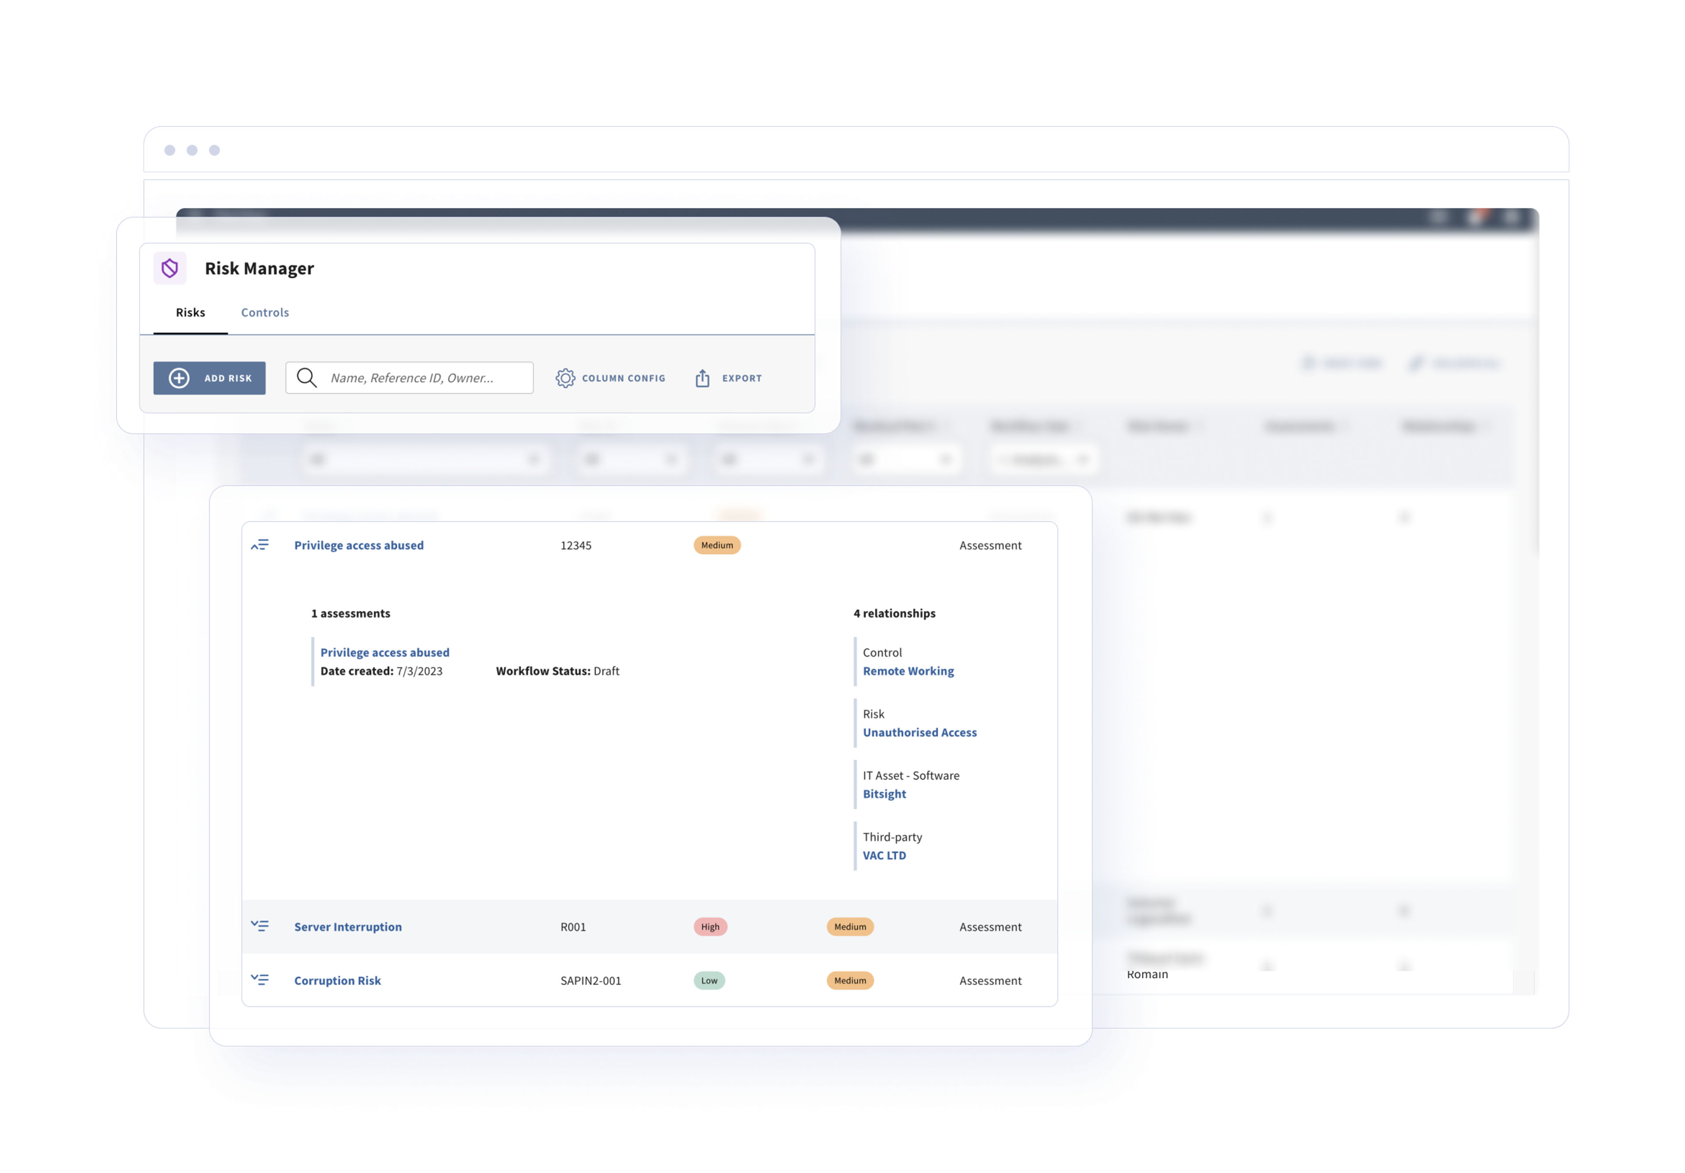The width and height of the screenshot is (1685, 1173).
Task: Click the plus icon on Add Risk
Action: 179,378
